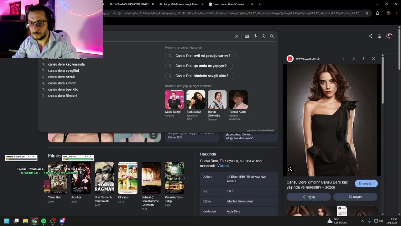The image size is (401, 226).
Task: Open the Google account profile picture
Action: (390, 36)
